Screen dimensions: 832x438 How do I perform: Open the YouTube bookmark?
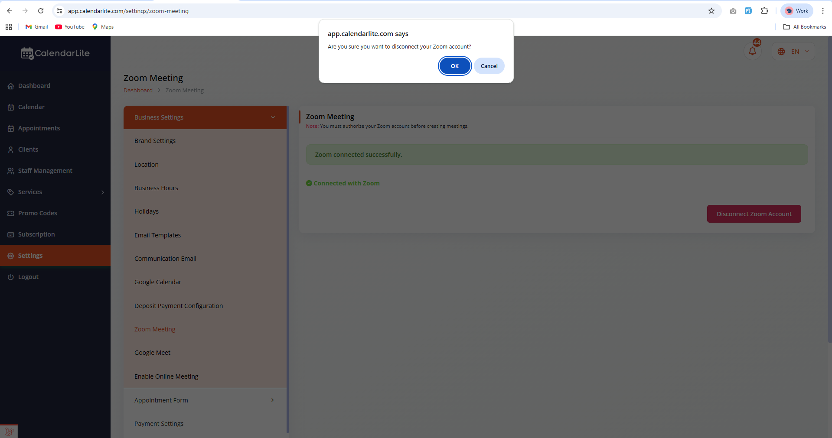[70, 27]
